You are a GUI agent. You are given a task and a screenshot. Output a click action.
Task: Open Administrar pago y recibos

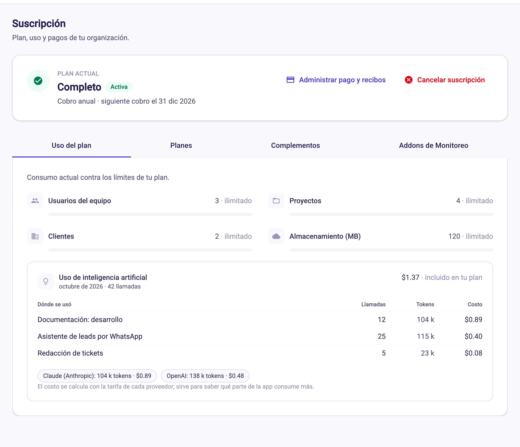(x=336, y=80)
